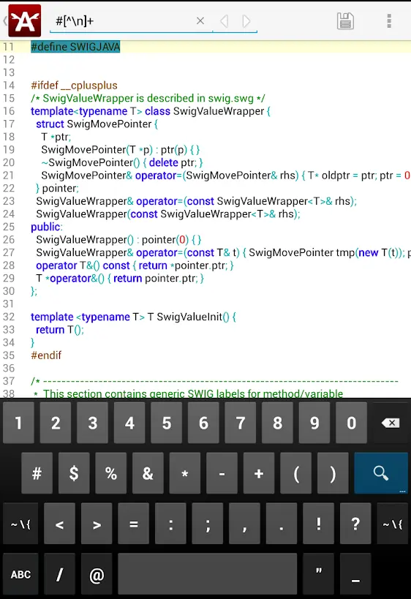Tap the ~\{ key beside the less-than key

click(x=20, y=524)
